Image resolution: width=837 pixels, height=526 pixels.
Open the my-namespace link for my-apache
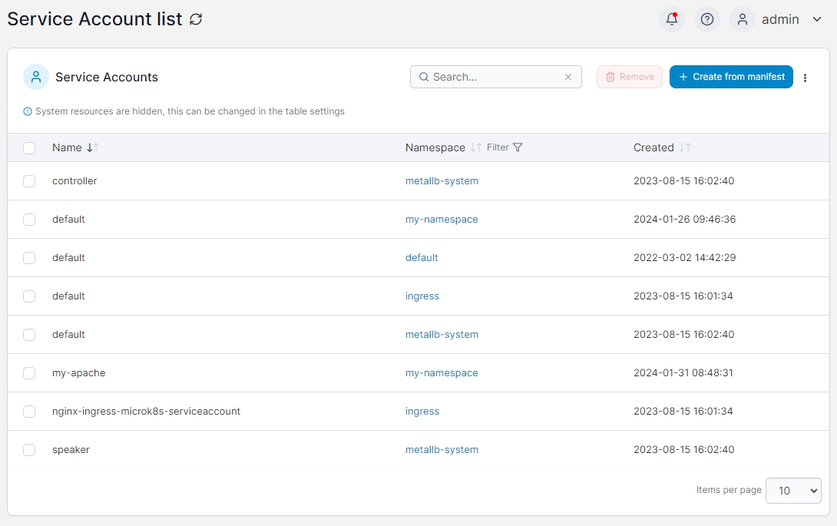click(442, 373)
